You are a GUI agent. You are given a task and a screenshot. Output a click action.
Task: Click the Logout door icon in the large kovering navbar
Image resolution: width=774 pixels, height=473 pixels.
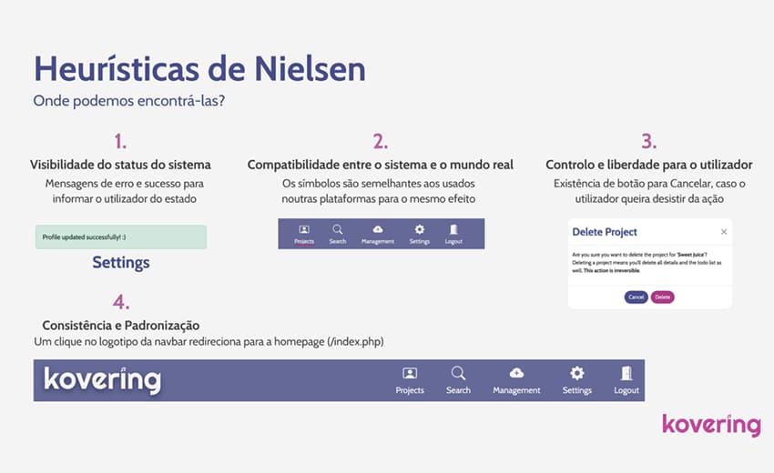pos(626,373)
